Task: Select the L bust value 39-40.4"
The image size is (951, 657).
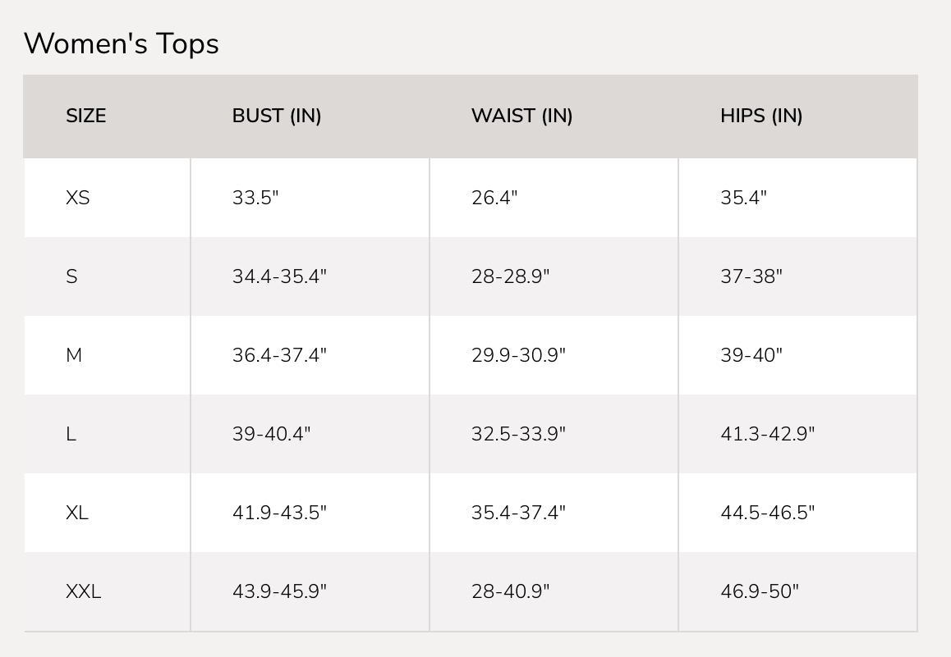Action: coord(272,434)
